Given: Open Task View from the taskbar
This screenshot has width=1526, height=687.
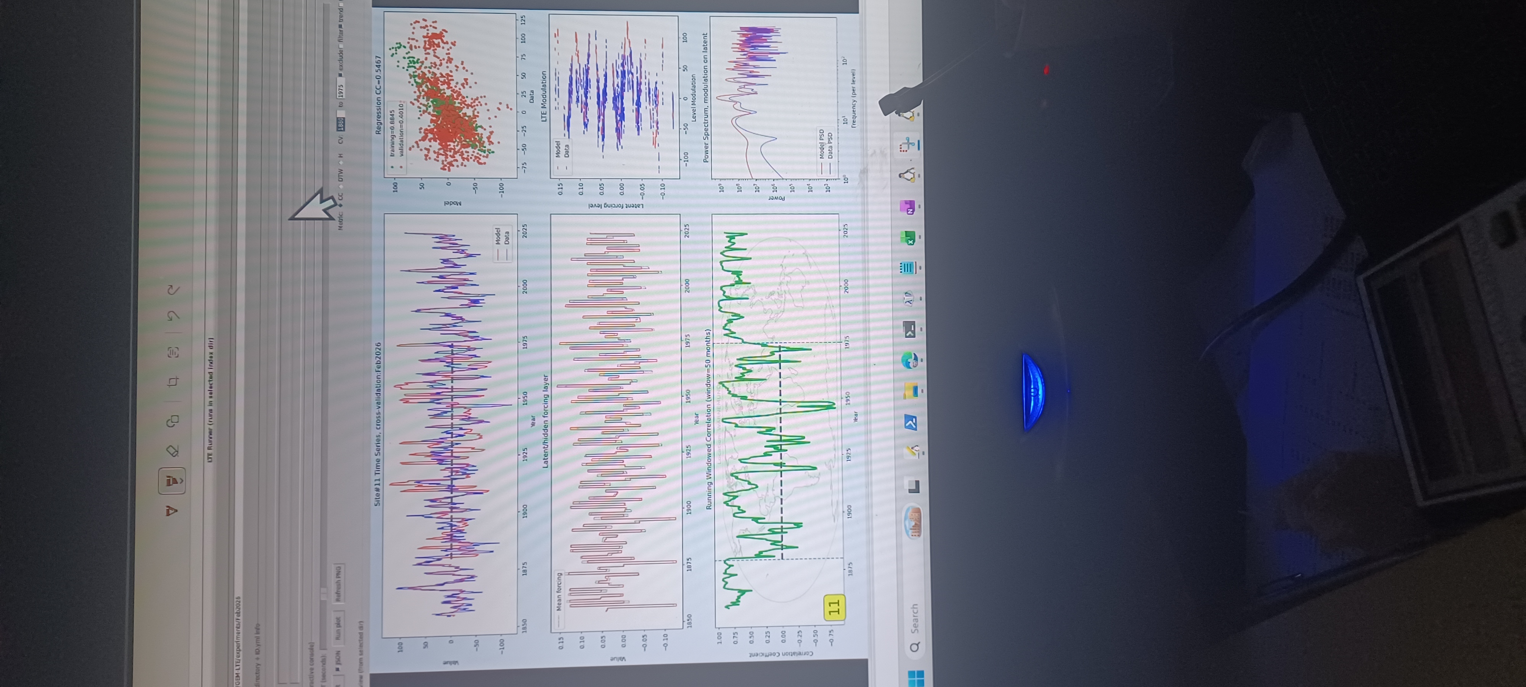Looking at the screenshot, I should pyautogui.click(x=913, y=487).
